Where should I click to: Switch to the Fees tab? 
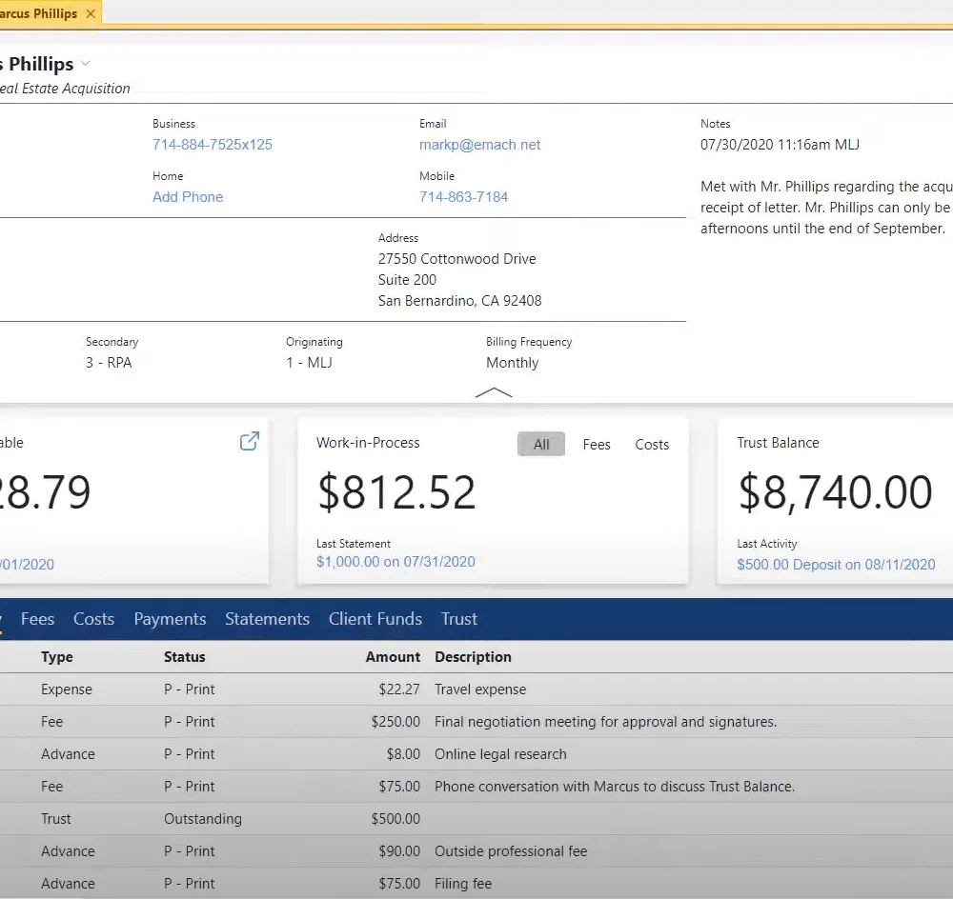(38, 619)
